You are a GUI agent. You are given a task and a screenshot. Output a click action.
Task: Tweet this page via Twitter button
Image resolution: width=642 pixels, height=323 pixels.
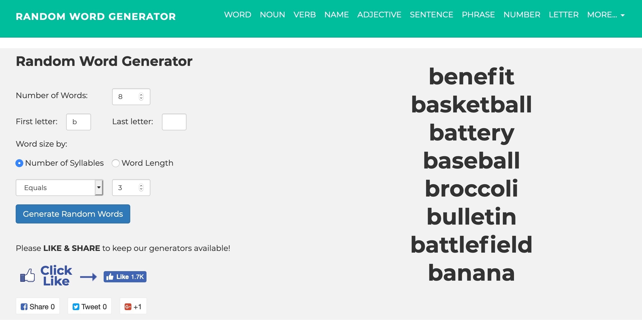[90, 306]
